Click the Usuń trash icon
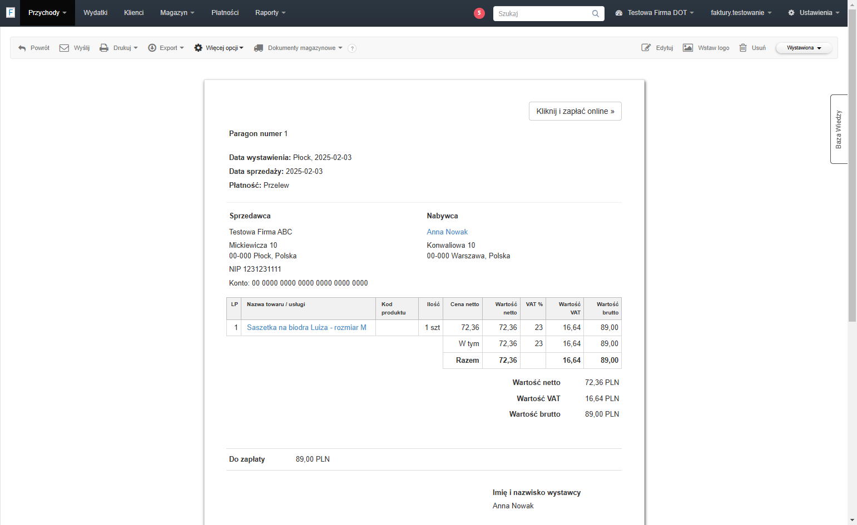857x525 pixels. (x=743, y=48)
